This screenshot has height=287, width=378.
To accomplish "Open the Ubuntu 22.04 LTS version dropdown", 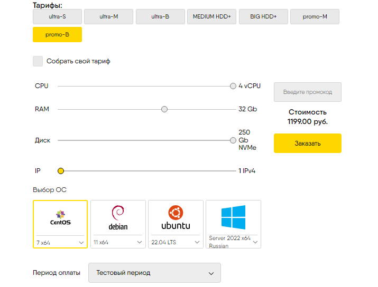I will tap(176, 242).
